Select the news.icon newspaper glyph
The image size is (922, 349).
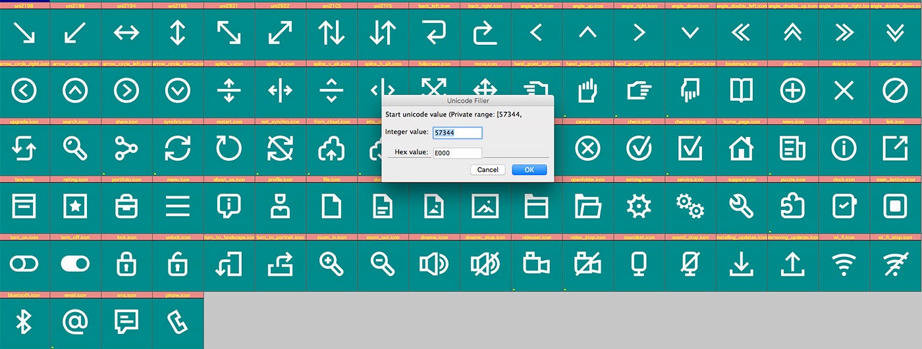(x=792, y=149)
